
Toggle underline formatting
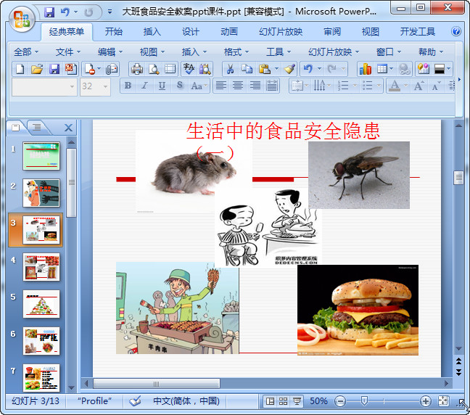162,86
